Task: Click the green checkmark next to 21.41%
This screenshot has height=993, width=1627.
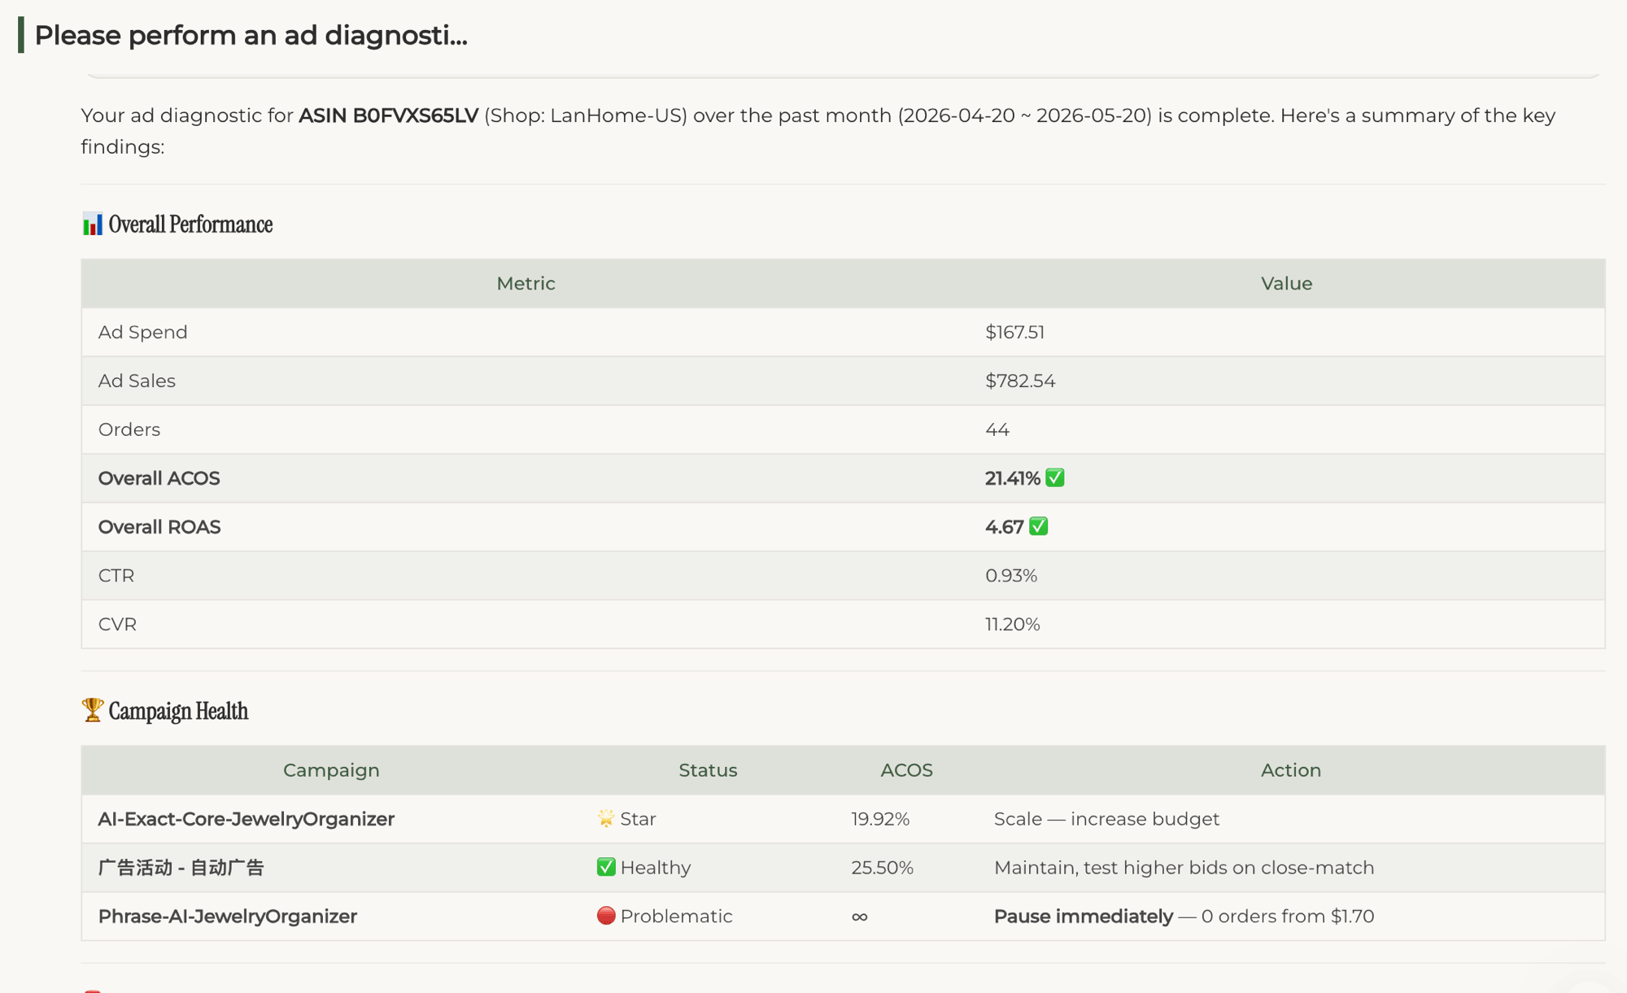Action: pyautogui.click(x=1055, y=478)
